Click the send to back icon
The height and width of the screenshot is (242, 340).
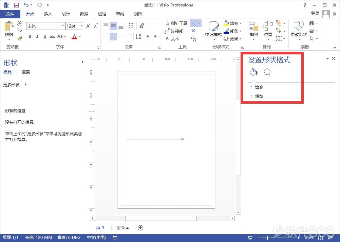(279, 31)
